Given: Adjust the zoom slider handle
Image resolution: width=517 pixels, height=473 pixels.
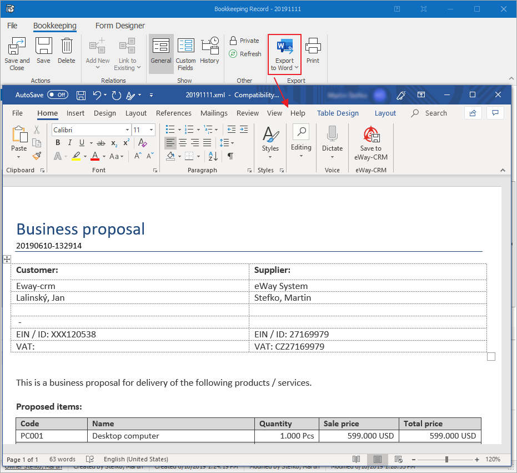Looking at the screenshot, I should [446, 459].
